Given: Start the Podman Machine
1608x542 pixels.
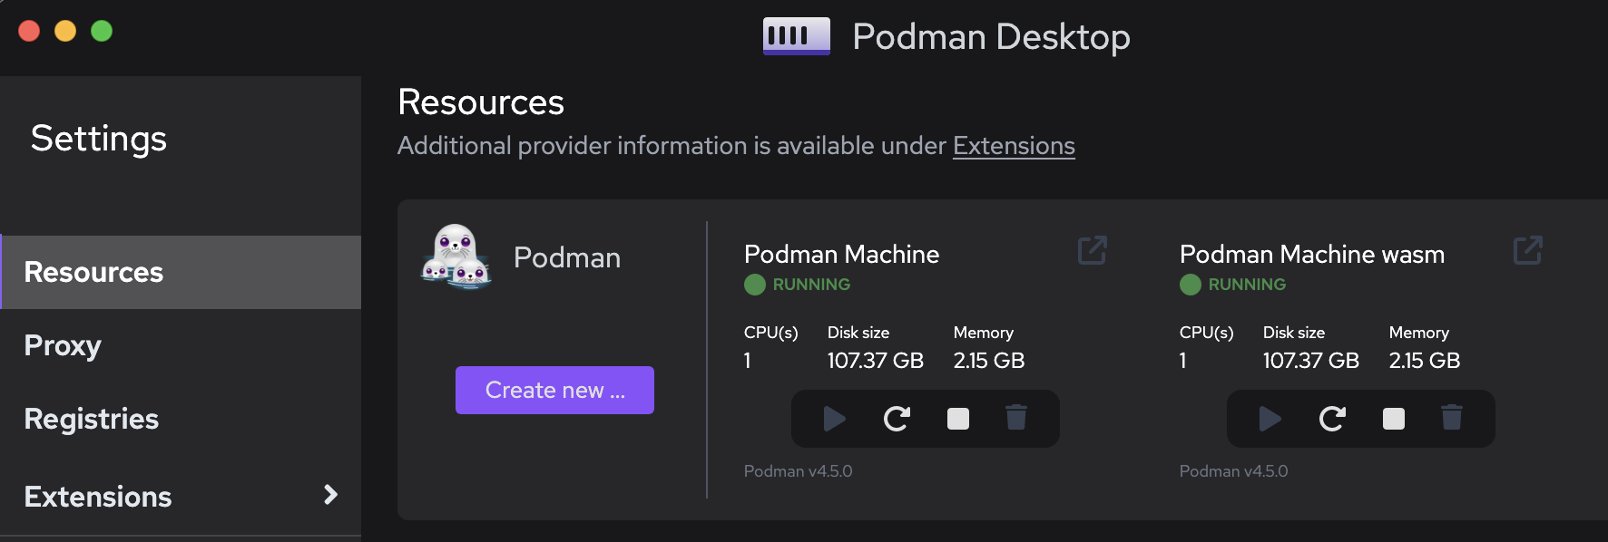Looking at the screenshot, I should click(x=834, y=419).
